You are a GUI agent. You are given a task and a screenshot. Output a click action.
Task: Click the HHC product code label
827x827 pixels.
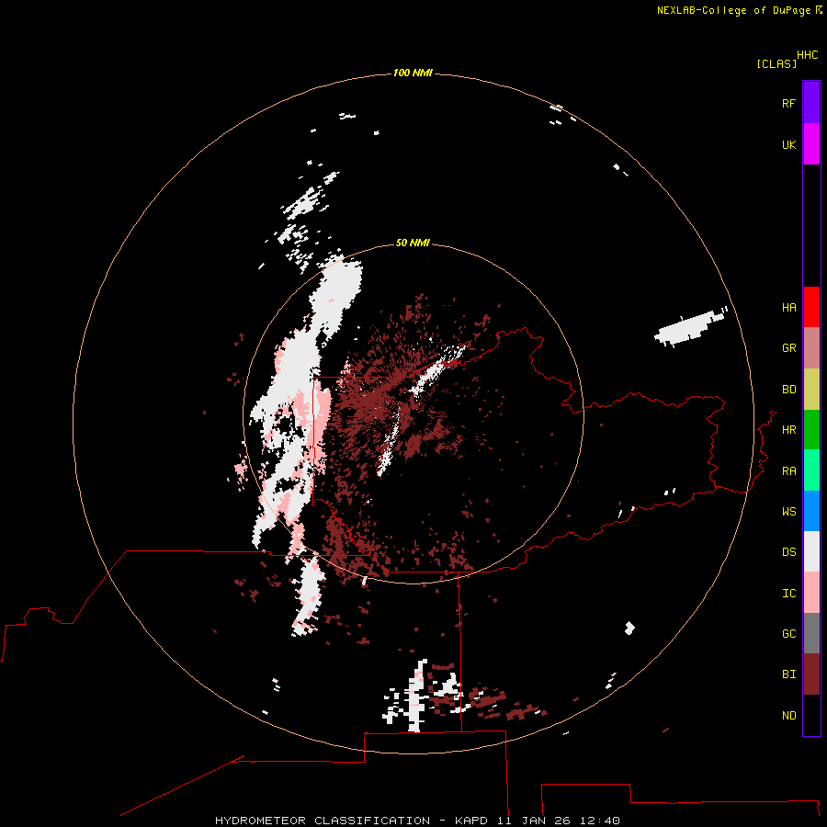coord(808,55)
